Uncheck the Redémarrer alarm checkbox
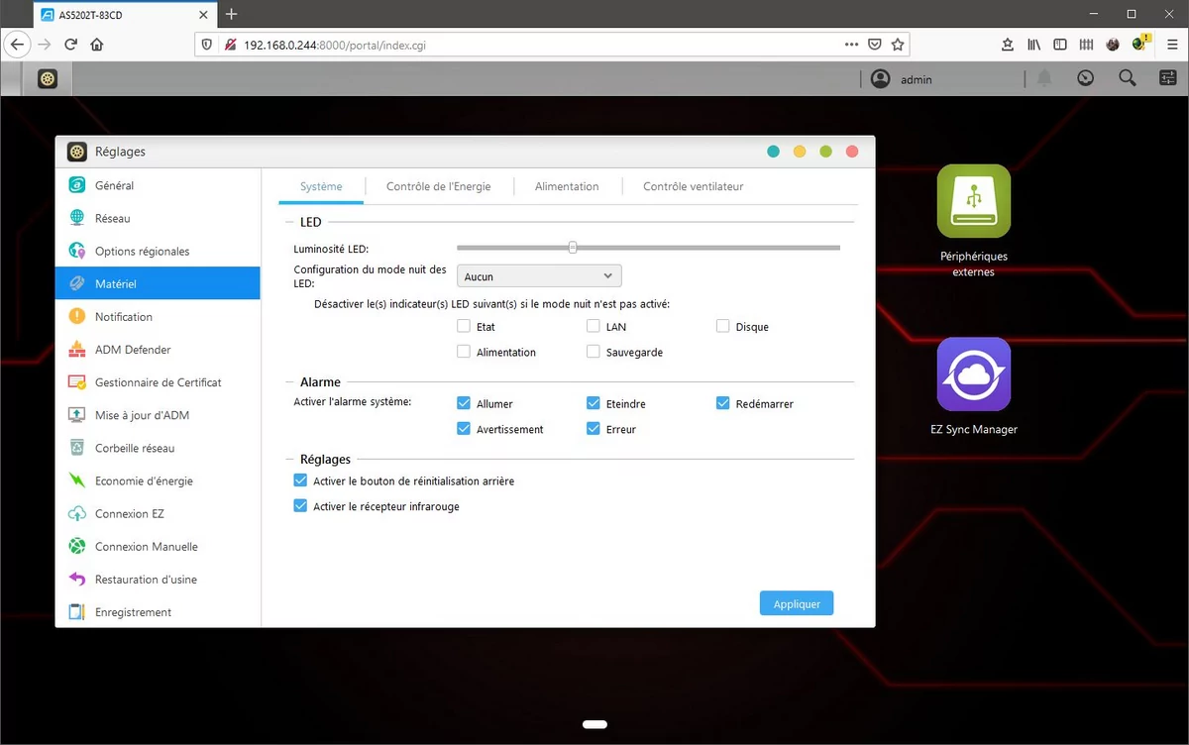The width and height of the screenshot is (1189, 745). pos(722,403)
